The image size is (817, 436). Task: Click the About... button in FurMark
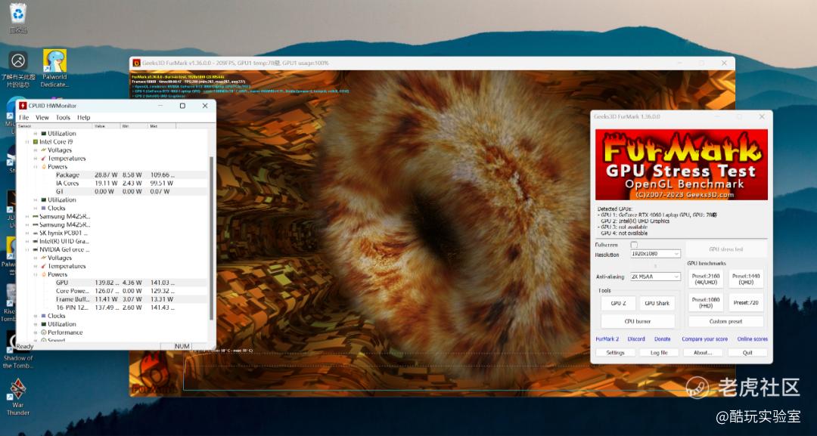point(703,353)
